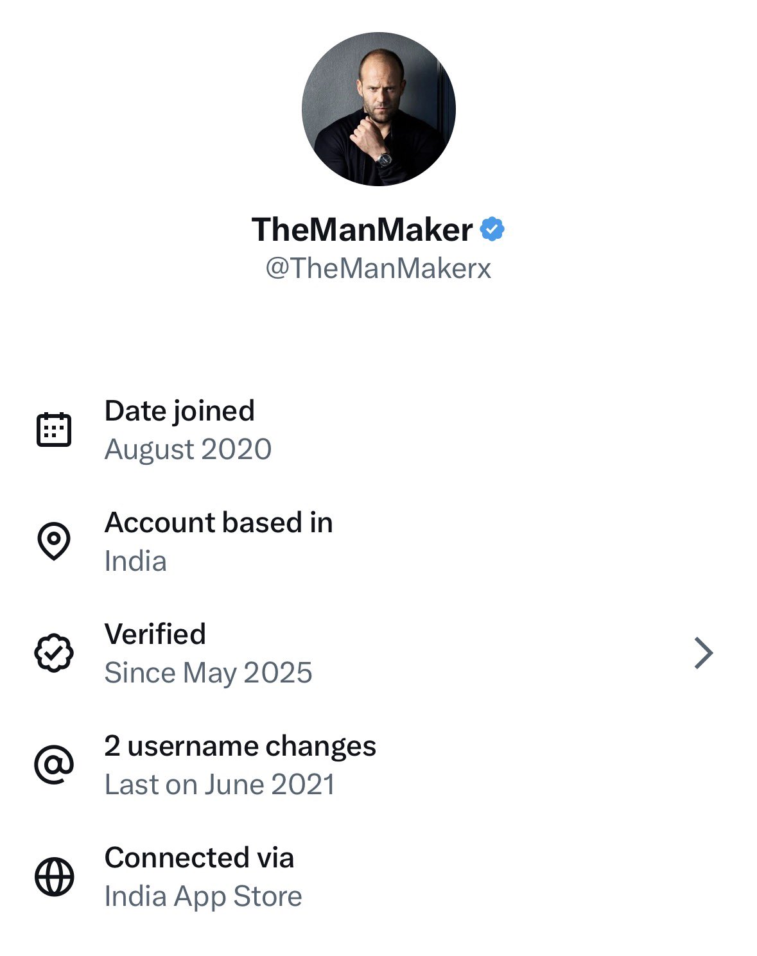Select the Date joined heading

click(x=180, y=411)
